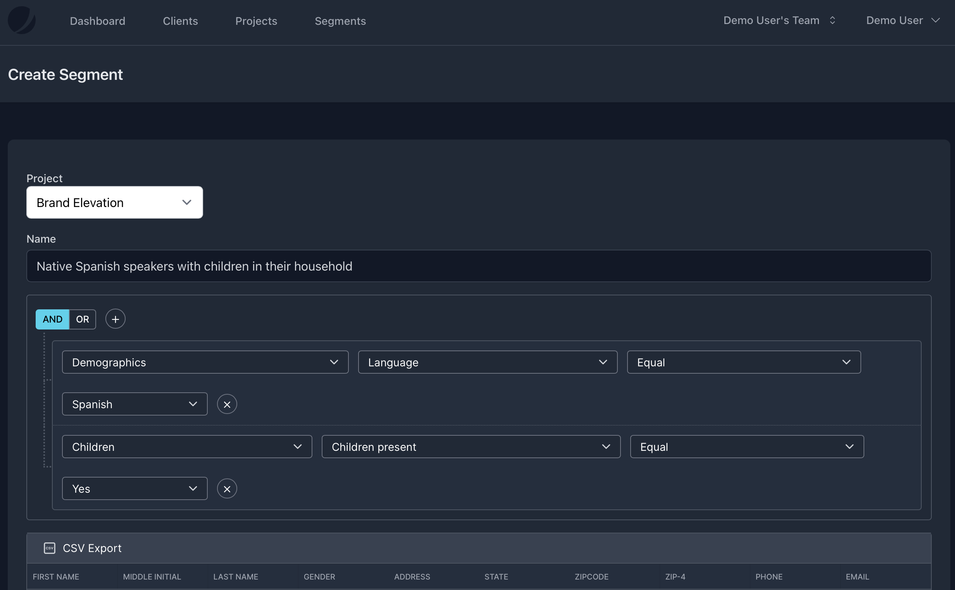Click the MIDDLE INITIAL column header

[x=152, y=577]
